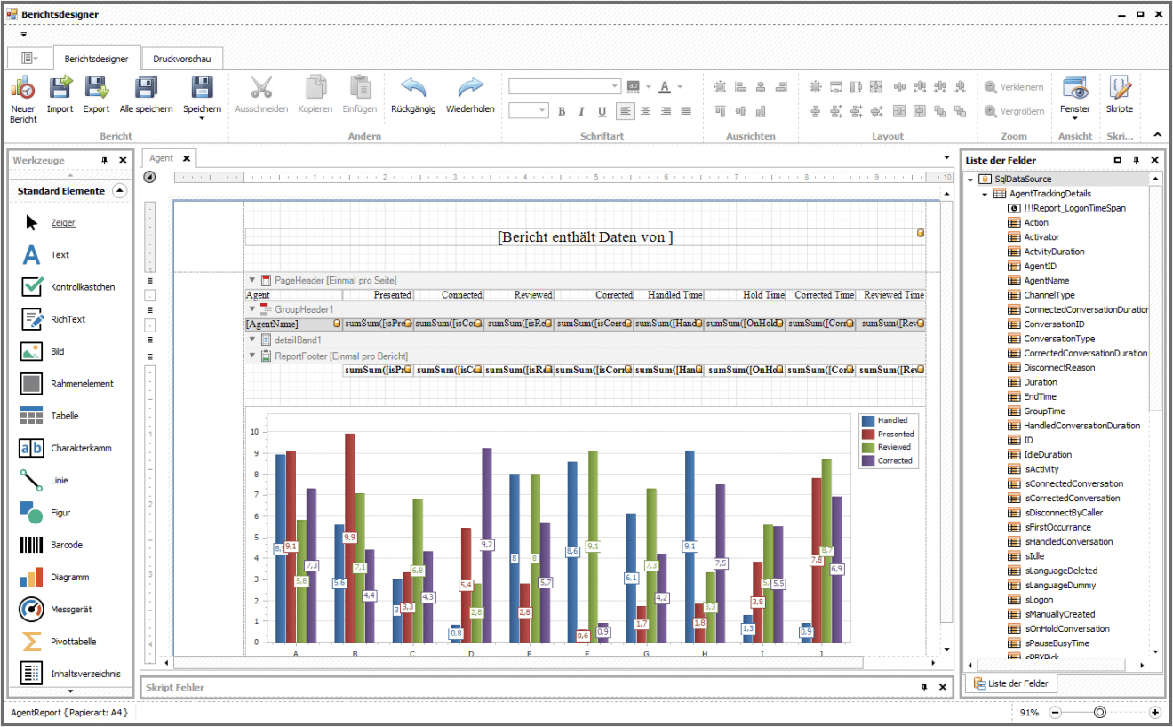Switch to the Druckvorschau tab
The height and width of the screenshot is (727, 1173).
[x=181, y=59]
